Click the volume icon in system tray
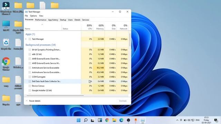The height and width of the screenshot is (124, 221). tap(189, 120)
